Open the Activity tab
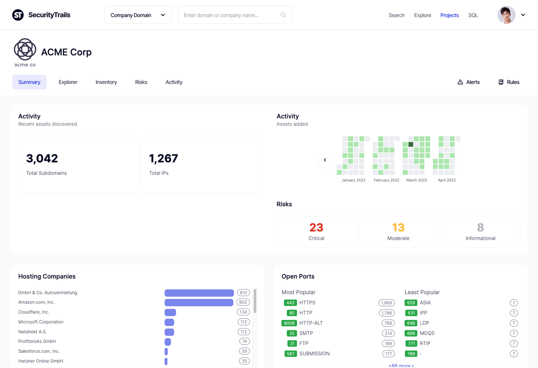538x368 pixels. [x=174, y=82]
